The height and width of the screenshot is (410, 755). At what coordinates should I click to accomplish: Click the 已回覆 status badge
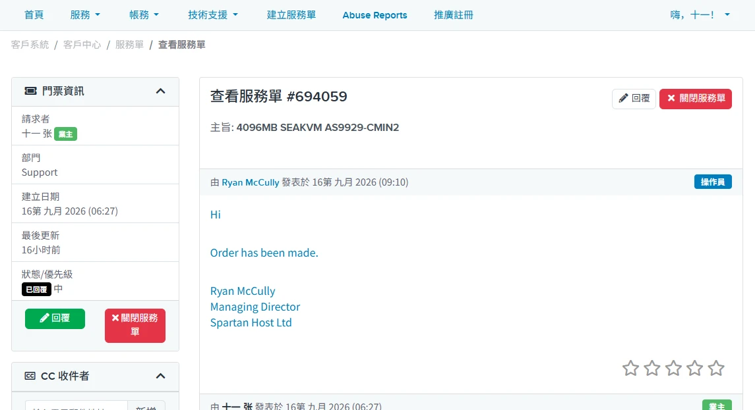pos(36,289)
